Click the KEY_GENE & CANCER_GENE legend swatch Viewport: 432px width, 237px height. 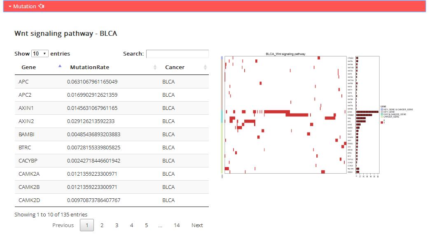(382, 109)
